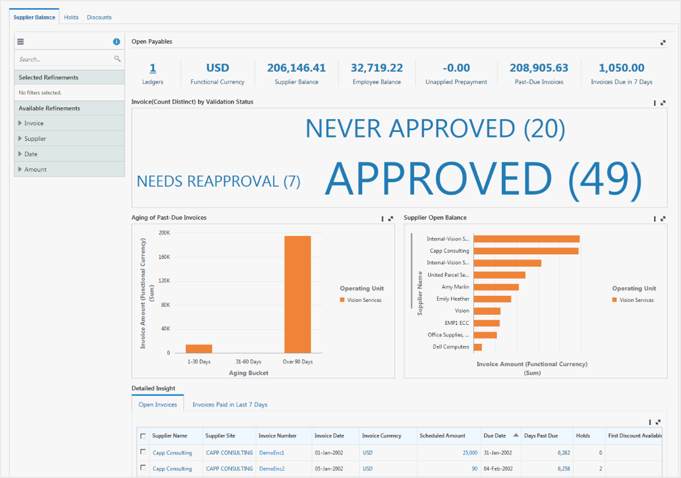Click the Due Date sort arrow
681x478 pixels.
tap(516, 435)
